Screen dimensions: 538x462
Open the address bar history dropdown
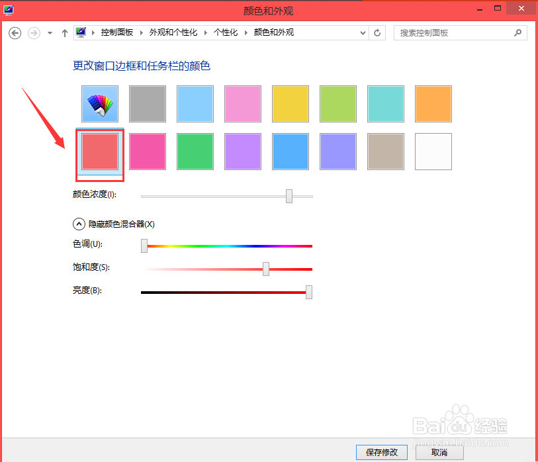coord(361,32)
